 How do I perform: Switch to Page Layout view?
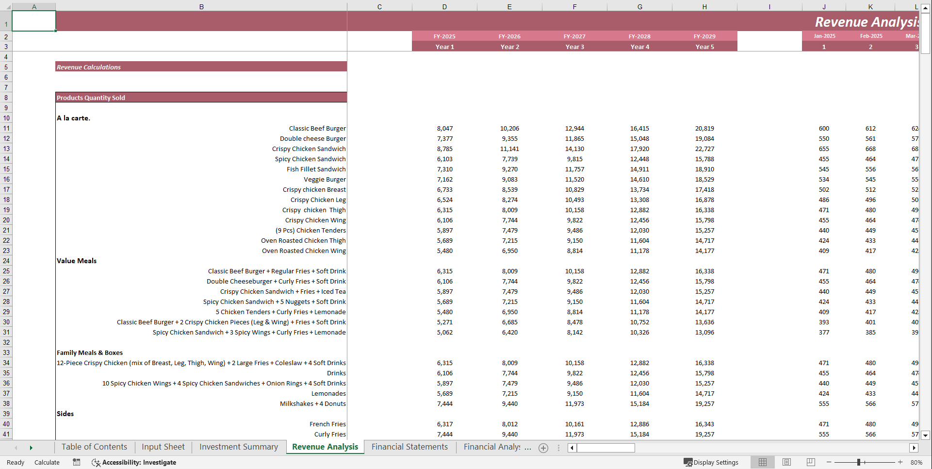click(x=786, y=462)
